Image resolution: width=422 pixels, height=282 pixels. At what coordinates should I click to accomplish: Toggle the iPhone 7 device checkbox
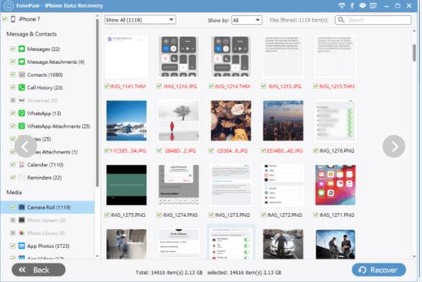pos(5,19)
